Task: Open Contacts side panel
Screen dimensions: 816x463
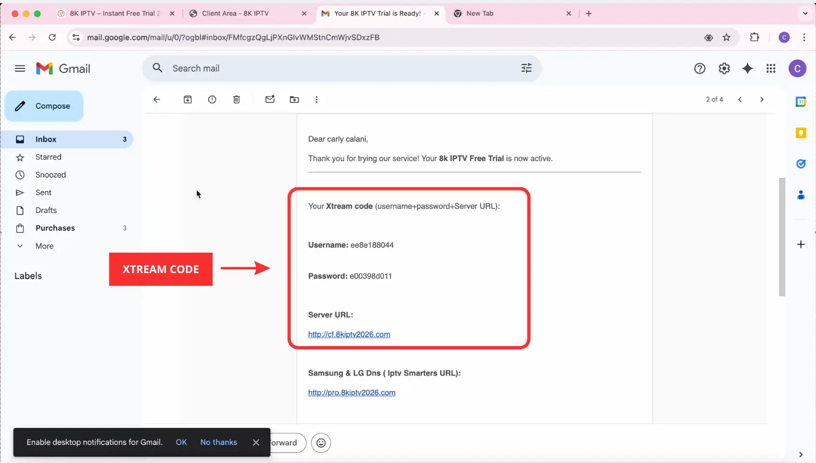Action: (801, 195)
